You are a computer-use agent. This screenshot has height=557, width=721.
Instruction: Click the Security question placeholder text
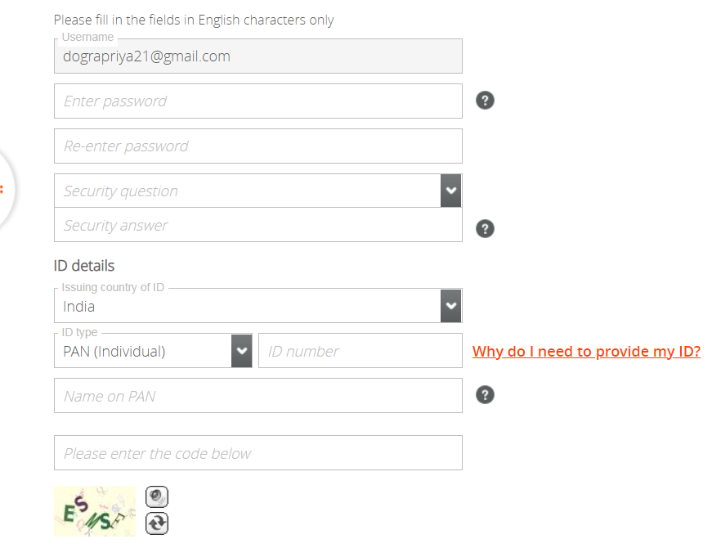(x=120, y=191)
